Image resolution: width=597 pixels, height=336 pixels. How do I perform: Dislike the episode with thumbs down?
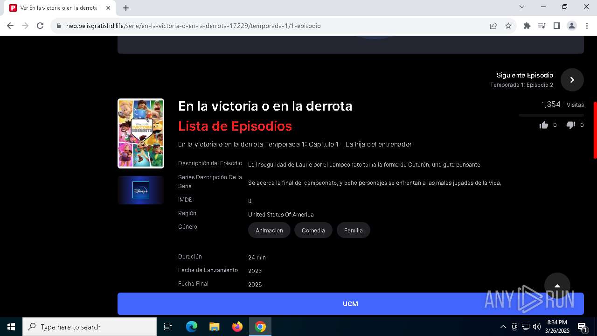point(571,125)
